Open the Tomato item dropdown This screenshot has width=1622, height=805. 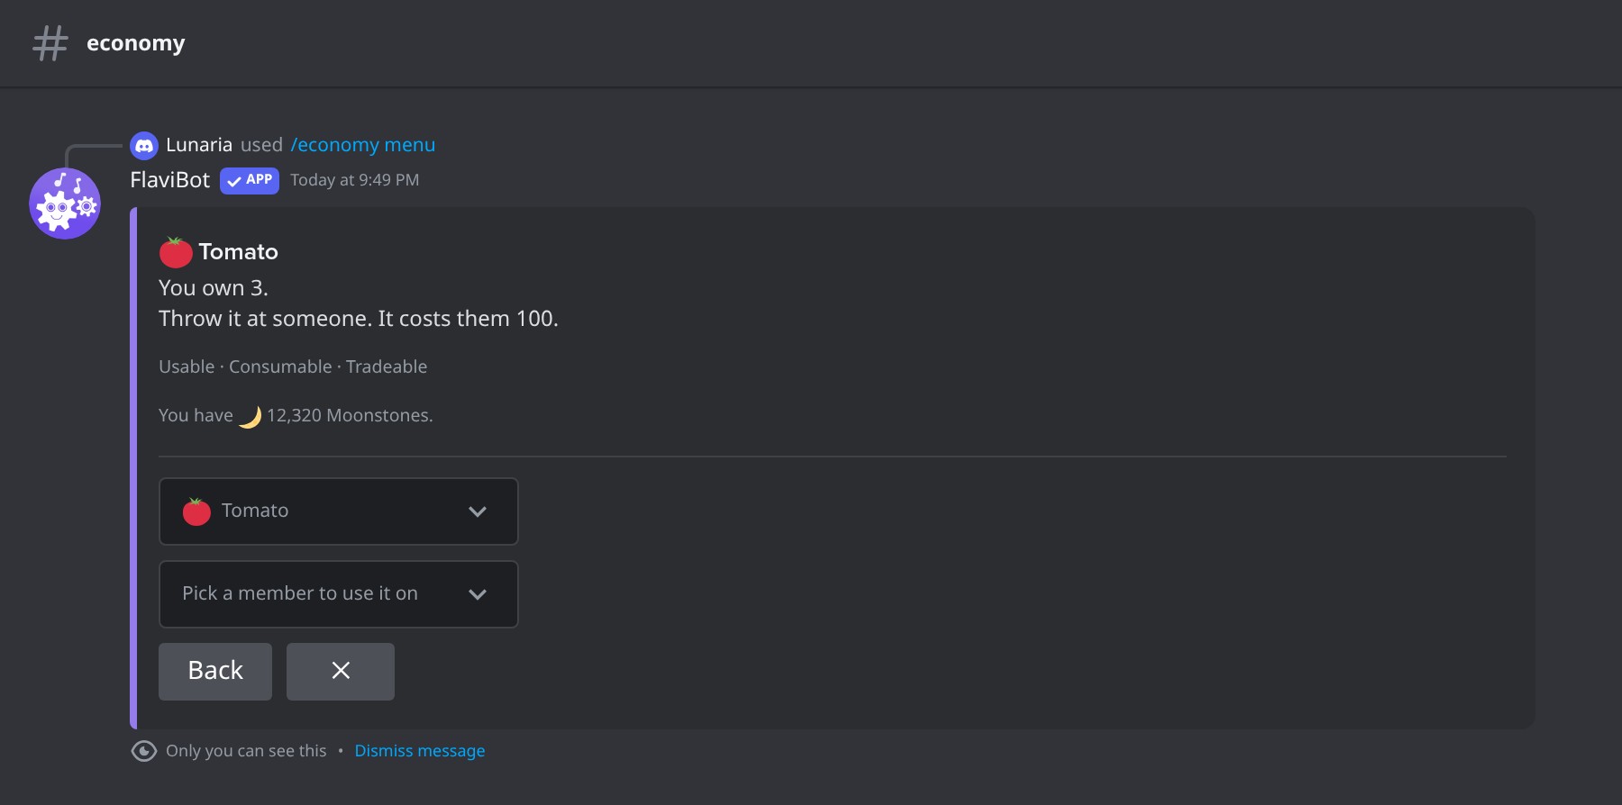point(339,511)
